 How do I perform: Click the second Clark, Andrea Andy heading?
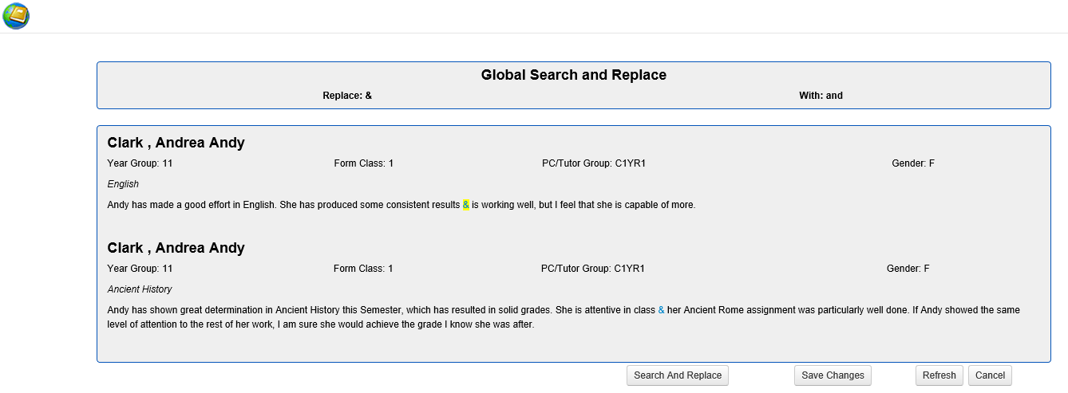[x=176, y=249]
